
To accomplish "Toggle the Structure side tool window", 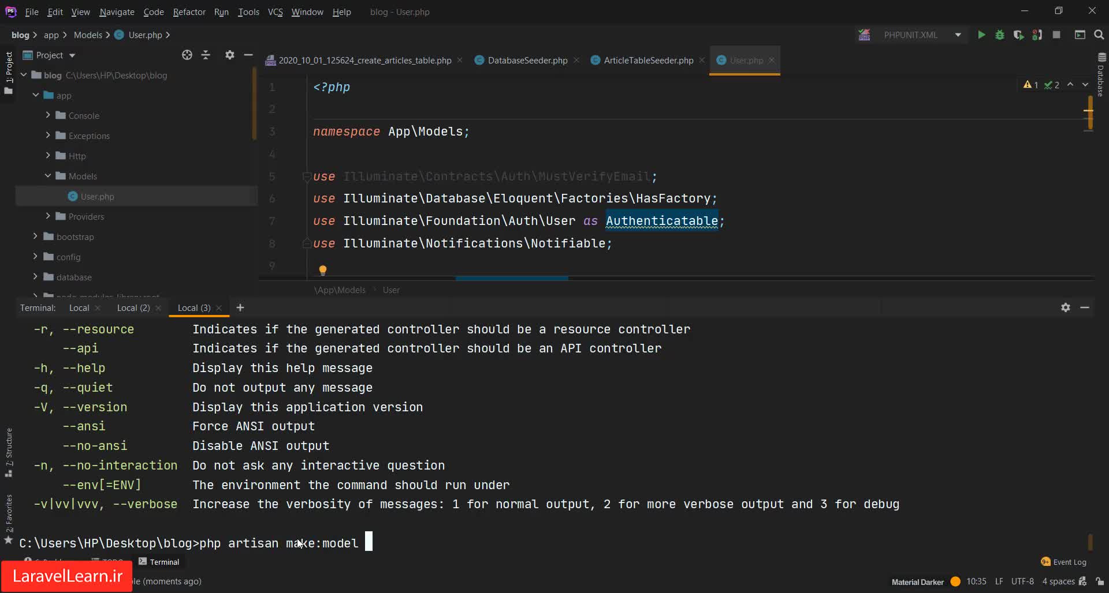I will pyautogui.click(x=9, y=451).
